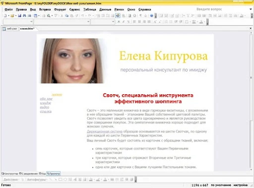254x188 pixels.
Task: Click the имидж navigation link
Action: click(46, 103)
